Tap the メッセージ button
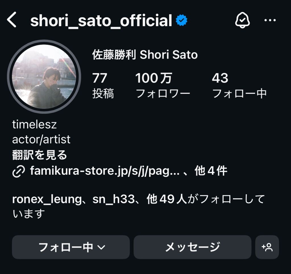Image resolution: width=291 pixels, height=274 pixels. point(192,247)
